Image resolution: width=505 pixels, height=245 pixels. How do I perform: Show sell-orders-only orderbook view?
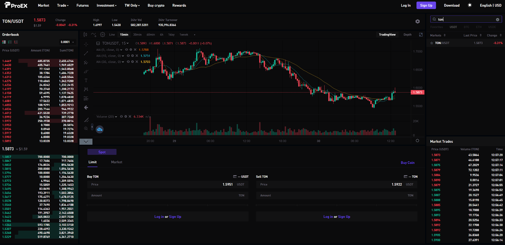coord(16,42)
